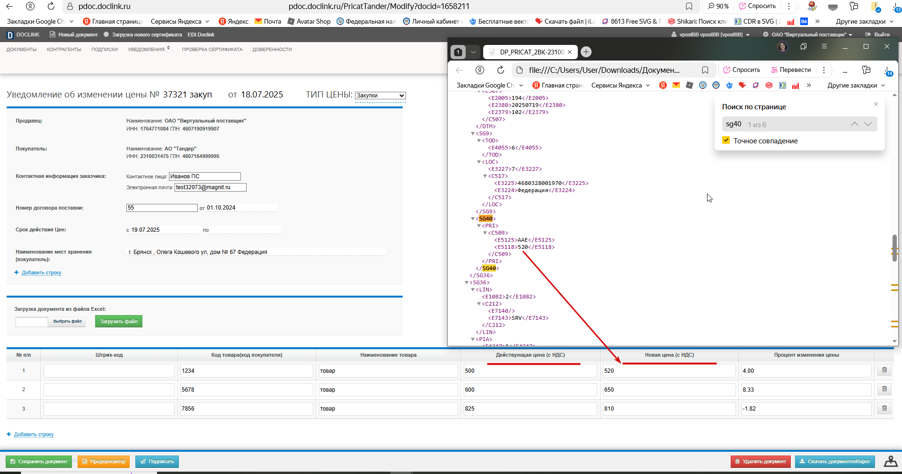Click Добавить строку link under table

pyautogui.click(x=34, y=434)
